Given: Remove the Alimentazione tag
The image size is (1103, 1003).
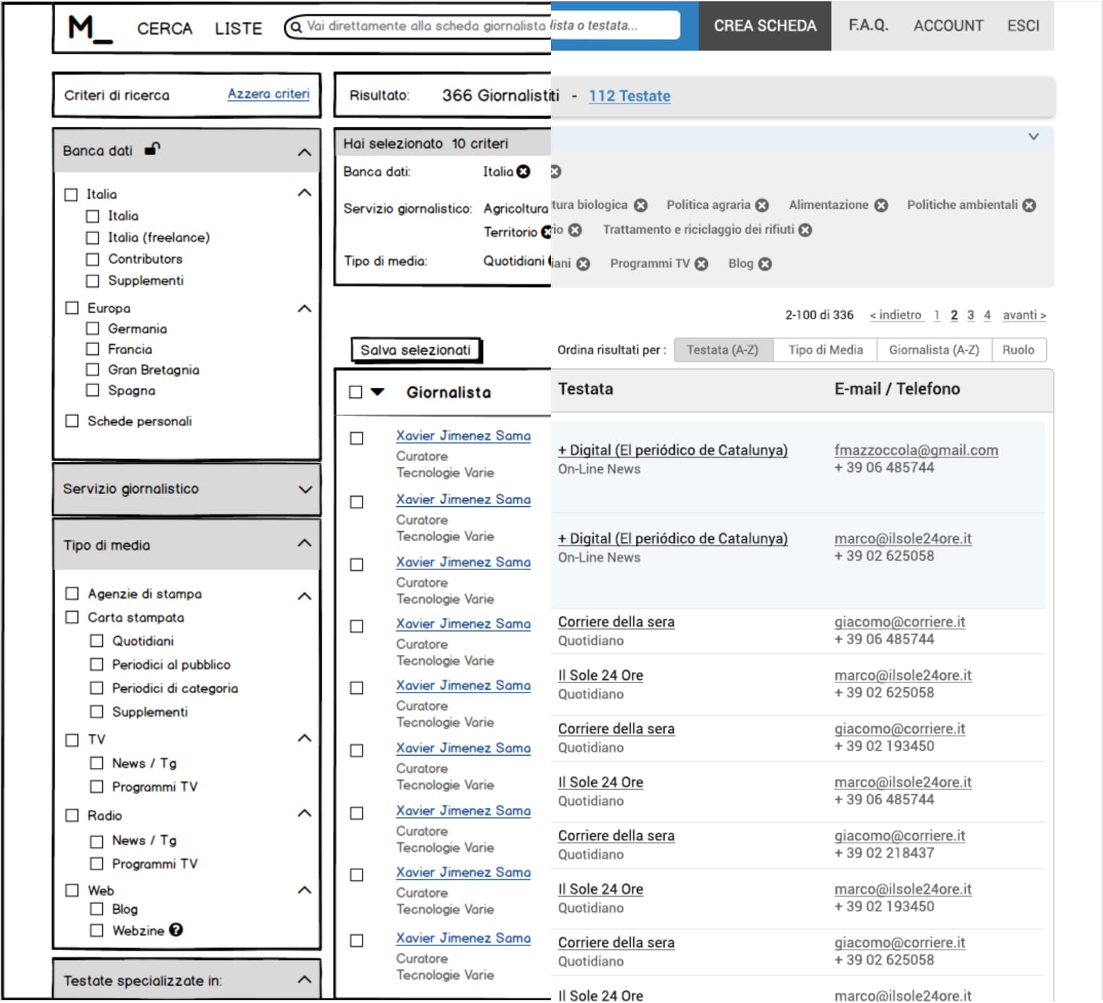Looking at the screenshot, I should [x=881, y=206].
